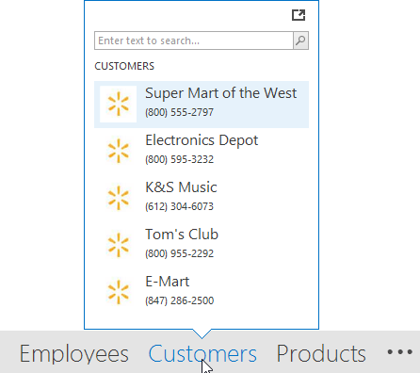Click phone number (800) 595-3232
The width and height of the screenshot is (420, 373).
179,159
